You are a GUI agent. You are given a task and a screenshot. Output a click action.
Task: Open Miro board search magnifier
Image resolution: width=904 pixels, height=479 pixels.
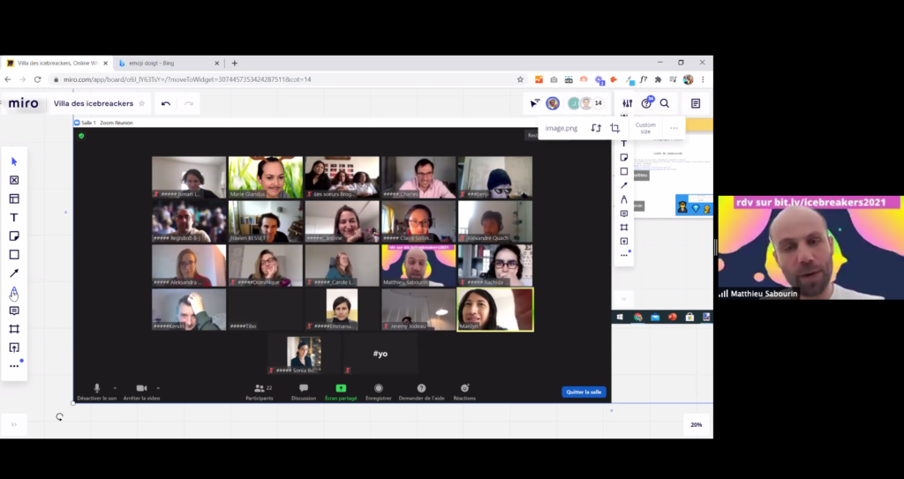point(665,103)
